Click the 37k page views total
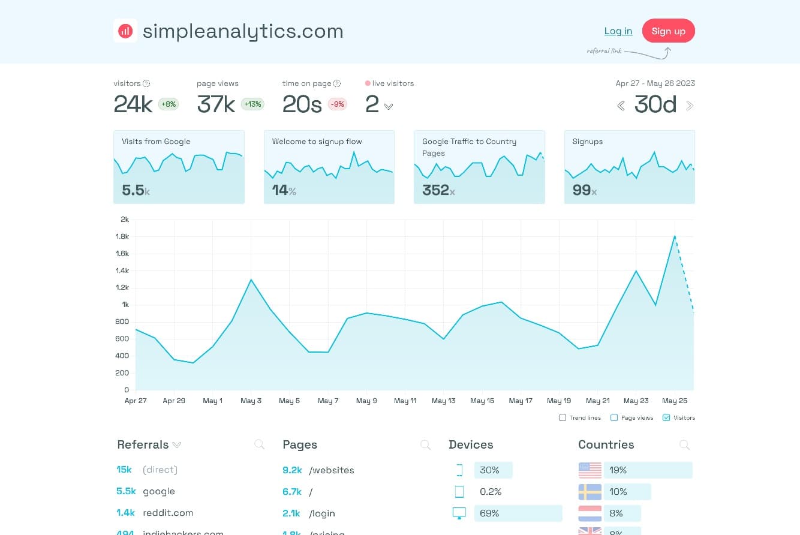The image size is (800, 535). tap(216, 104)
